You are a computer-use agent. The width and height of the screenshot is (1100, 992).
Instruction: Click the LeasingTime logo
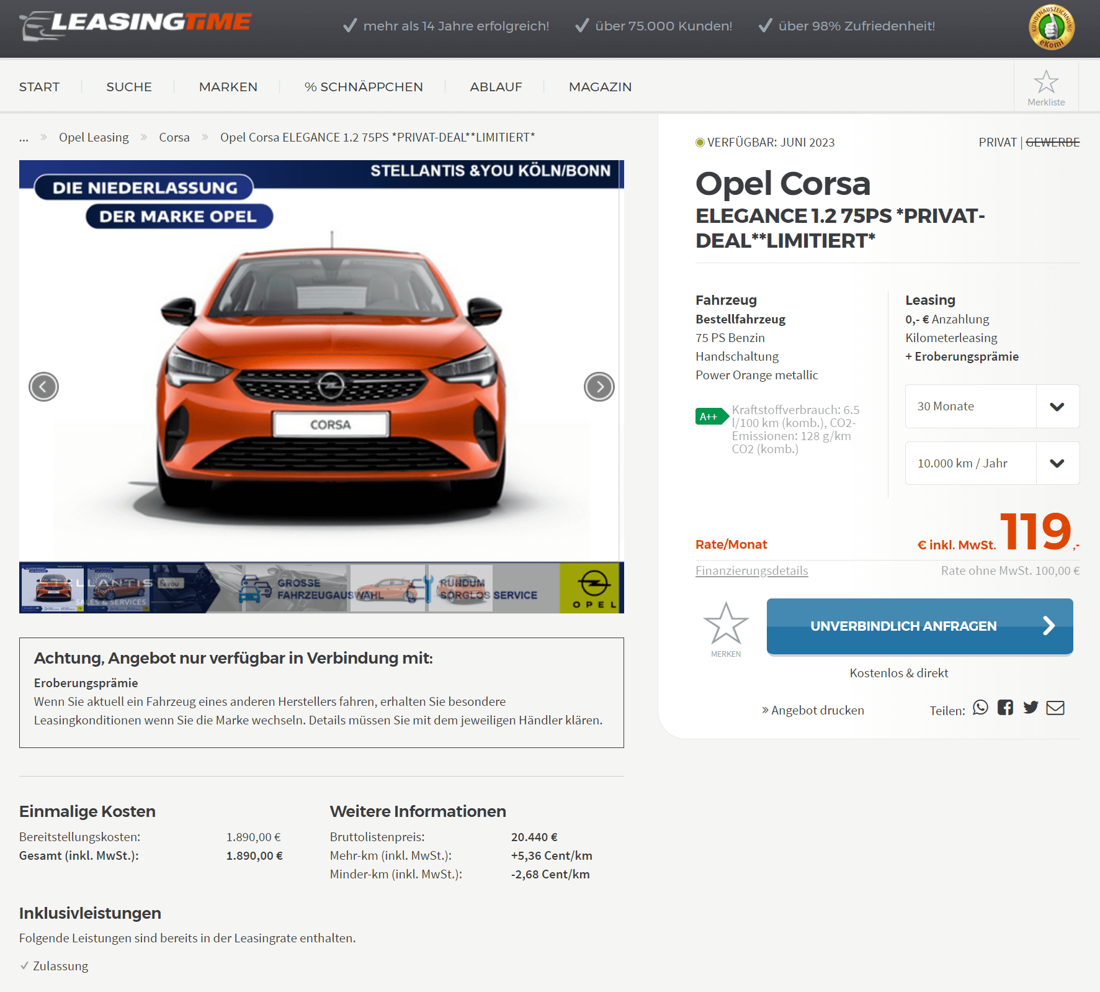[x=135, y=25]
